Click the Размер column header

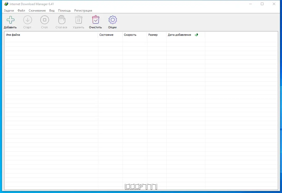point(152,35)
